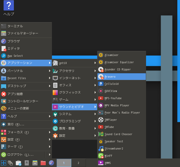The height and width of the screenshot is (167, 180).
Task: Click the SMTube red play icon
Action: (x=101, y=127)
